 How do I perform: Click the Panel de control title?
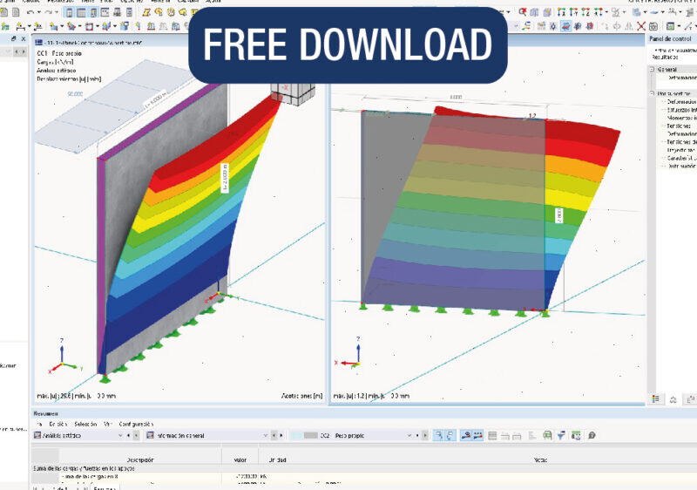(670, 38)
